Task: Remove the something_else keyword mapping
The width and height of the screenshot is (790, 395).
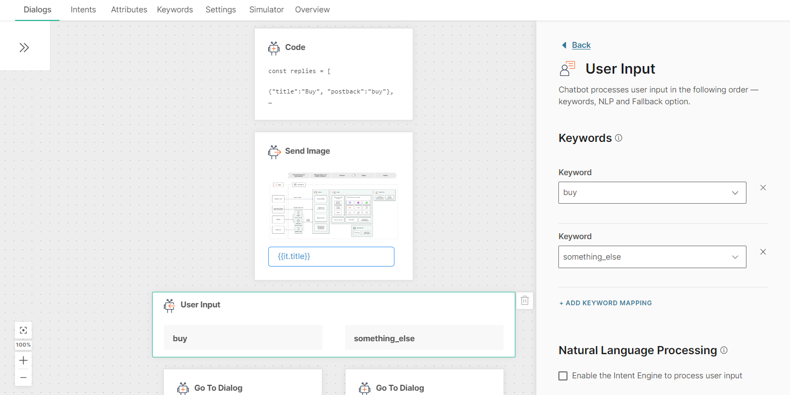Action: coord(763,252)
